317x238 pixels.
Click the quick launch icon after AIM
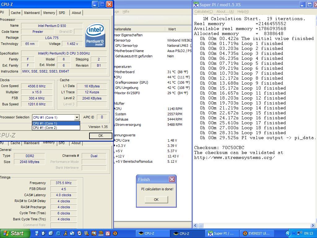pyautogui.click(x=72, y=233)
